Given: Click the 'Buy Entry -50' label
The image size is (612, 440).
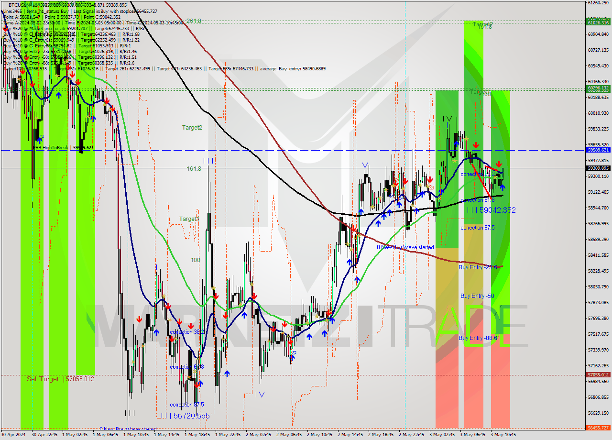Looking at the screenshot, I should click(477, 296).
